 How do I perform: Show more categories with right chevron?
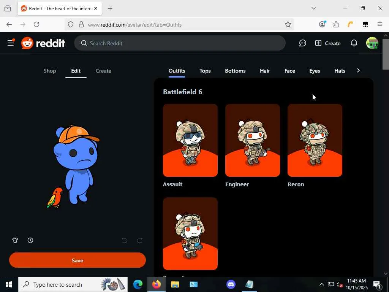coord(358,70)
